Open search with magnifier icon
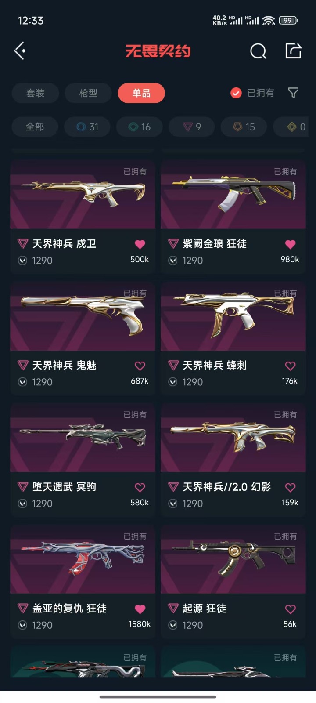Screen dimensions: 316x703 pos(258,51)
